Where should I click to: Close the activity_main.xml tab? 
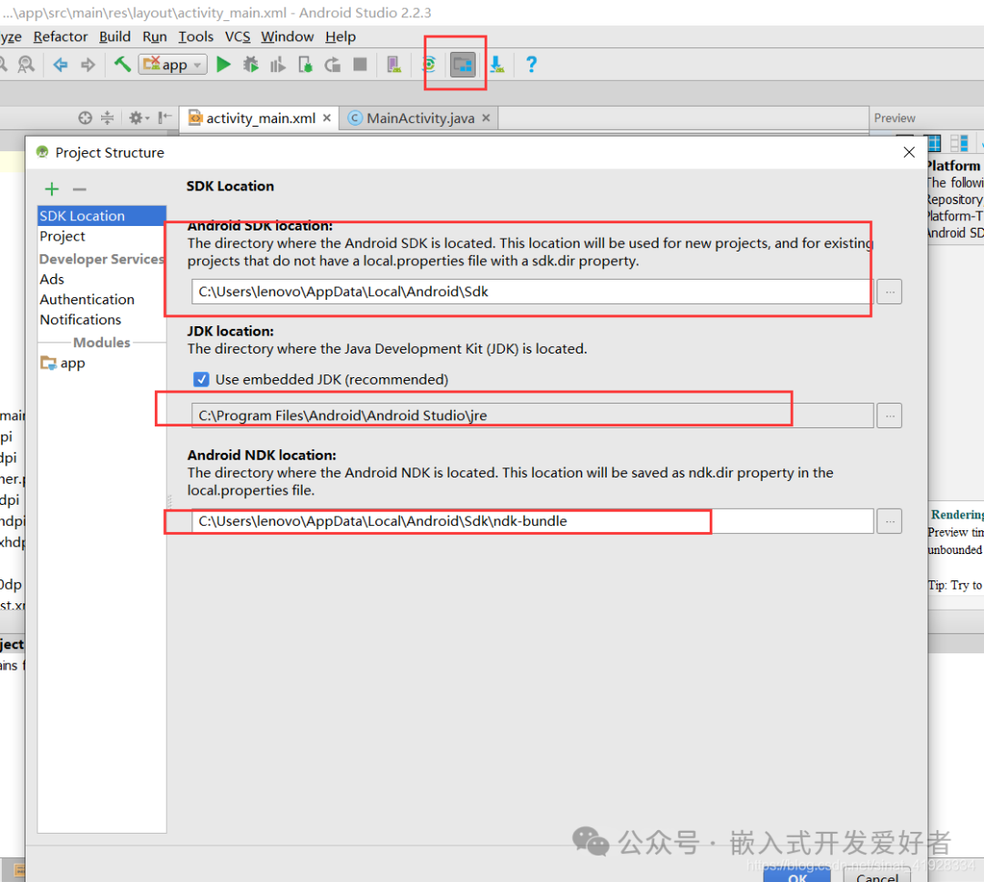click(327, 118)
